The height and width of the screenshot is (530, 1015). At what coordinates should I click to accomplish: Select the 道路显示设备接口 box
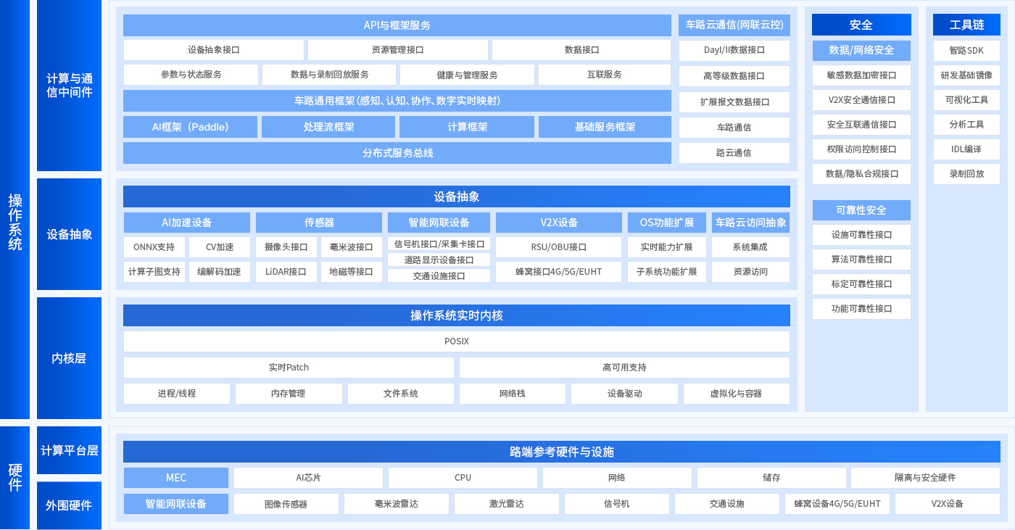[439, 260]
